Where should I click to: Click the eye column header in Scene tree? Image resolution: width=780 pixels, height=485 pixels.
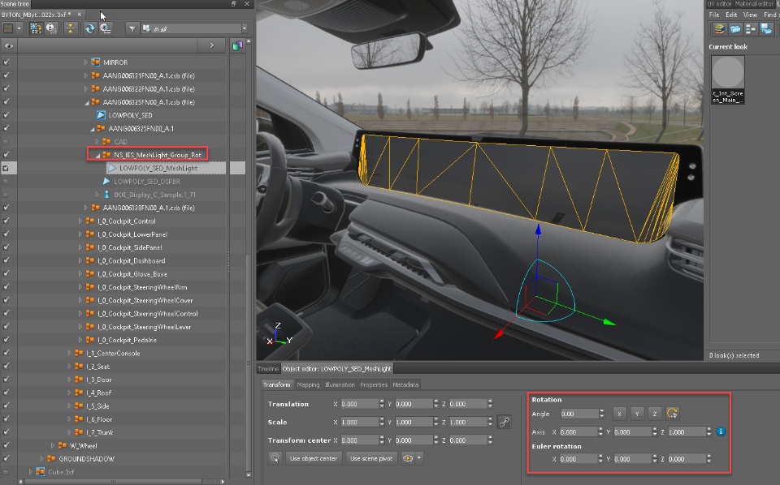[8, 45]
